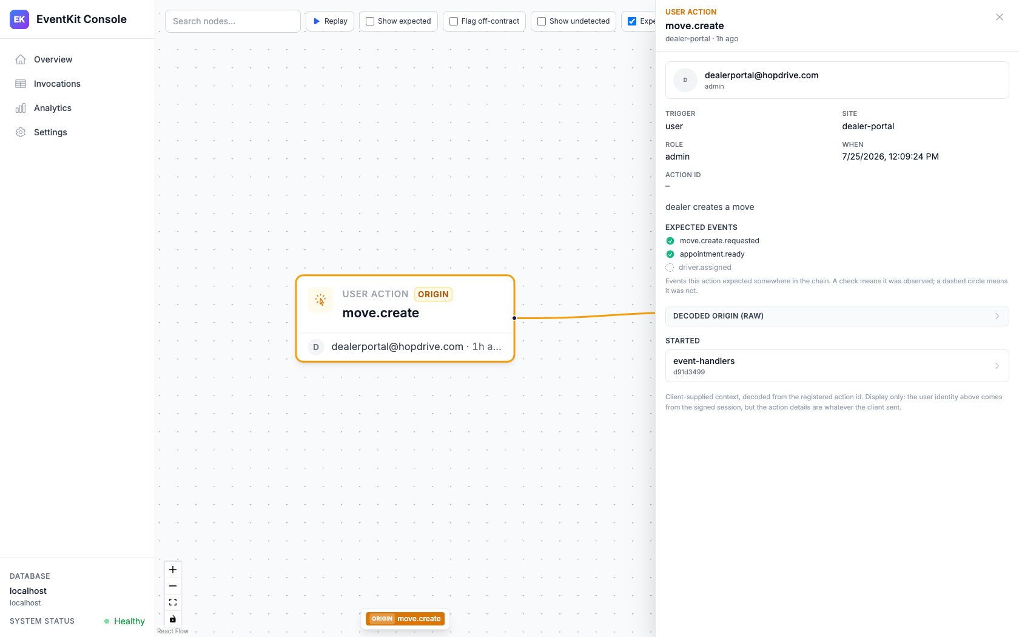Open the React Flow attribution link
Viewport: 1019px width, 637px height.
(x=173, y=632)
